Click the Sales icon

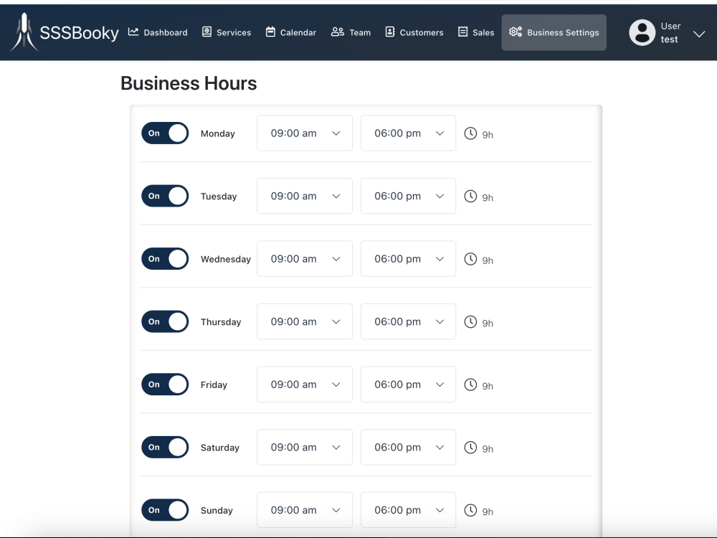pos(462,32)
